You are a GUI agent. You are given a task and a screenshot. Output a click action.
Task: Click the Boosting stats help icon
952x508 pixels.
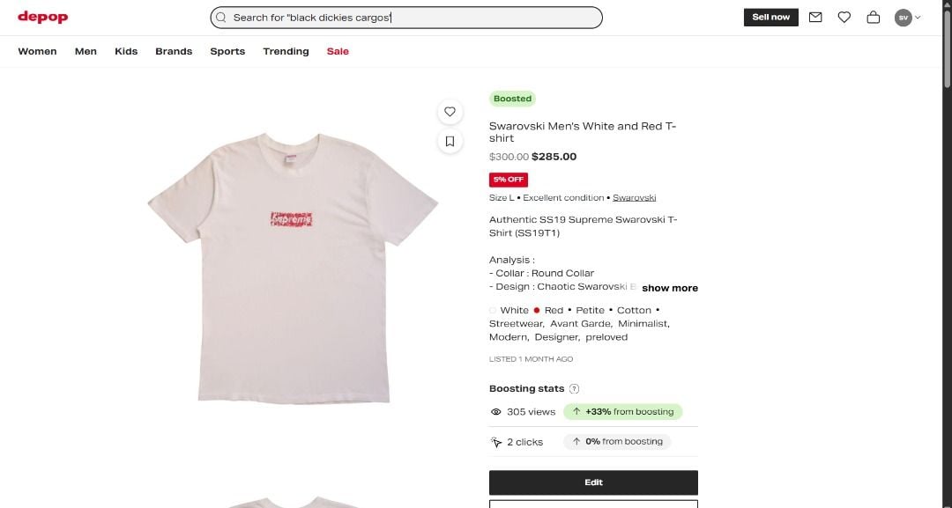[x=575, y=389]
